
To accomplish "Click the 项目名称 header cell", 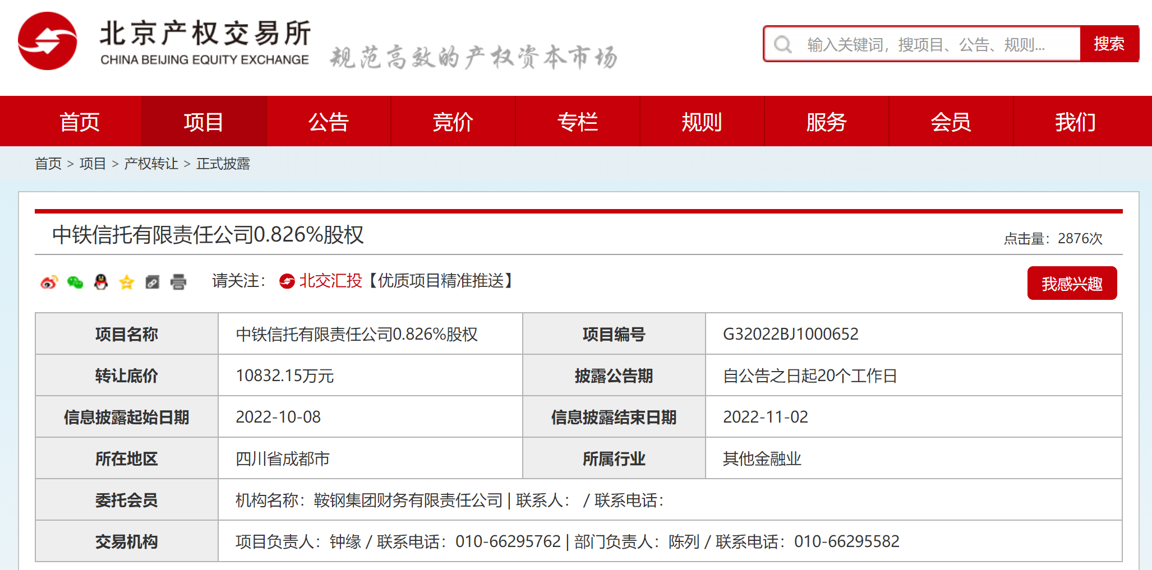I will 127,334.
